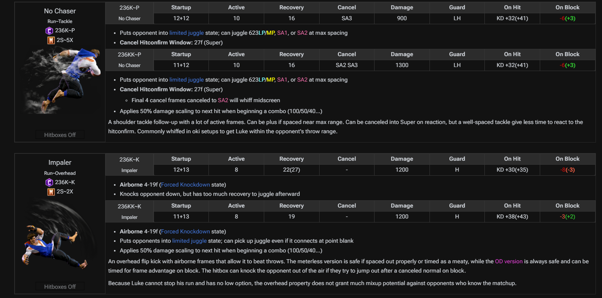Click the Modern control icon beside 2S~2X
The image size is (602, 298).
[51, 192]
